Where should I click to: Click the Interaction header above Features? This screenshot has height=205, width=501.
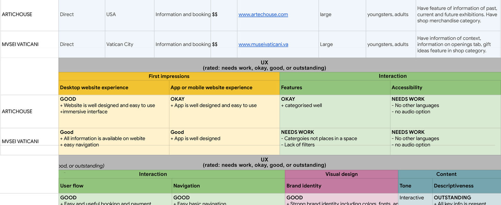tap(390, 76)
